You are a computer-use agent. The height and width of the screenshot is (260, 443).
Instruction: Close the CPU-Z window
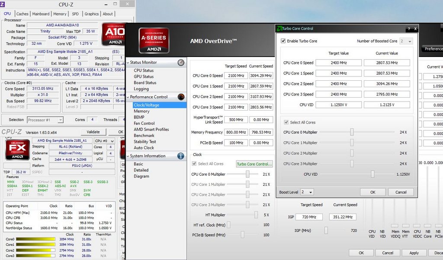tap(127, 4)
